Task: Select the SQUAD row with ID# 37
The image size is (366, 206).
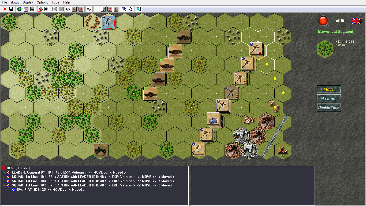Action: point(93,185)
